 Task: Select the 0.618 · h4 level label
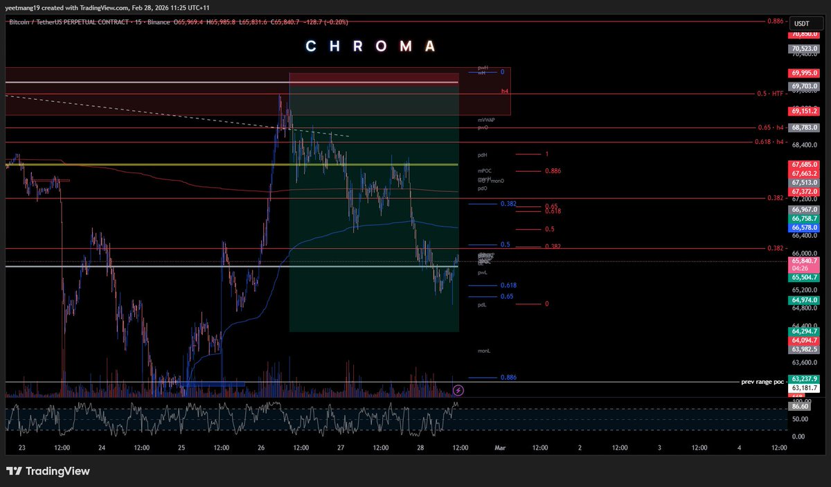[x=771, y=142]
